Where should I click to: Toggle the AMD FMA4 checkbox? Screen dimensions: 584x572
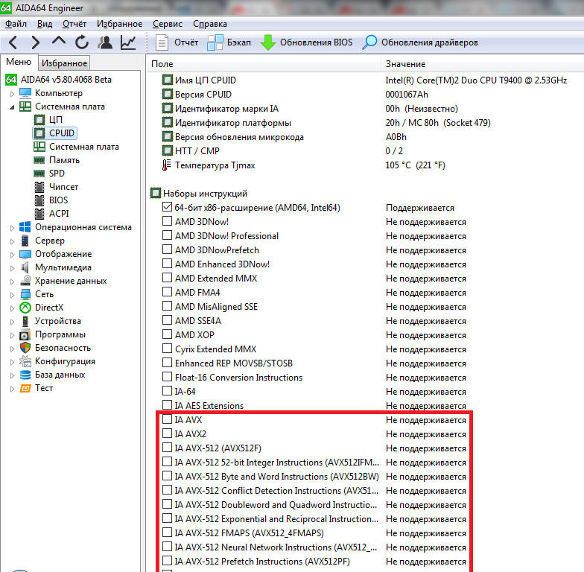point(167,292)
